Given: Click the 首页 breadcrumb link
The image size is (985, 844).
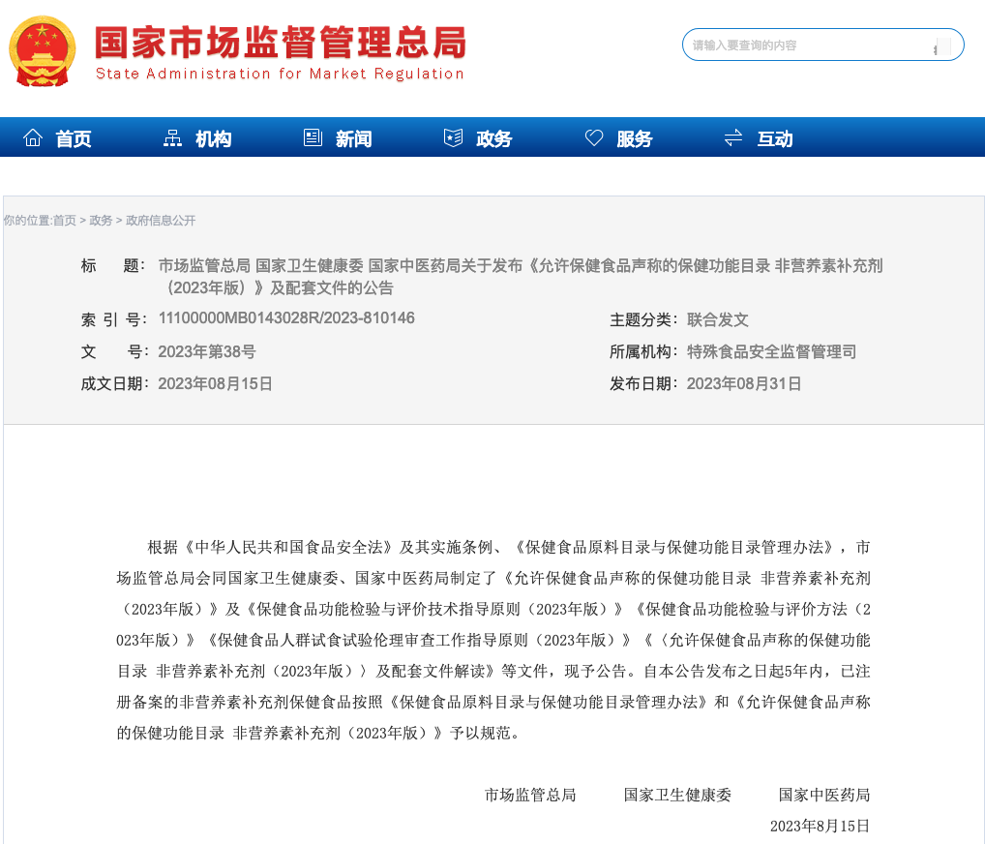Looking at the screenshot, I should coord(64,221).
